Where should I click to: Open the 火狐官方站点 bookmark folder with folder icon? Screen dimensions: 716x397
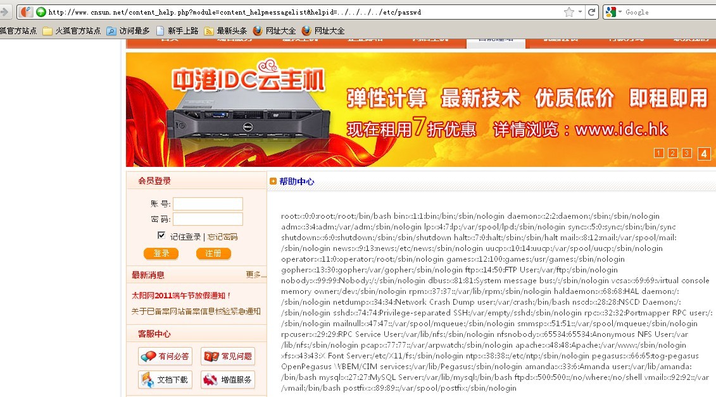click(72, 31)
